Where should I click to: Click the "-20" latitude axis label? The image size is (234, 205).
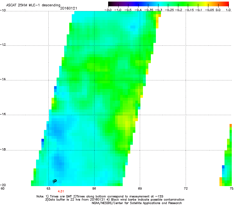tap(3, 185)
